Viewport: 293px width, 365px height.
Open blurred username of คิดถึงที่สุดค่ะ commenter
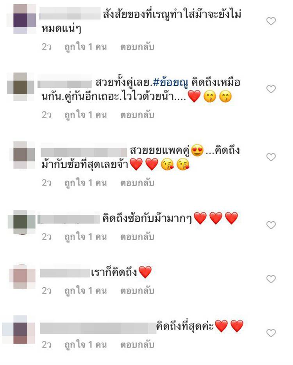(x=98, y=328)
